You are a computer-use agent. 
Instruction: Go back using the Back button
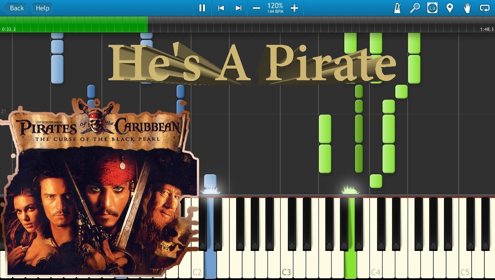coord(15,8)
